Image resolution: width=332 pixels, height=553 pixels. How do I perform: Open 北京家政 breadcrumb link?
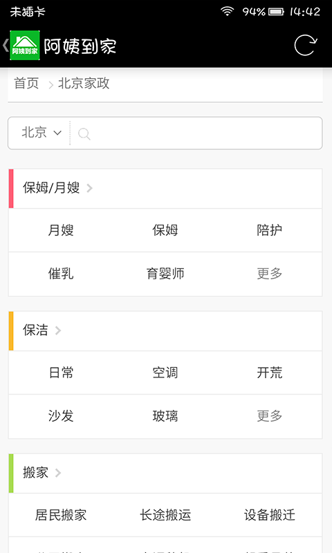84,84
